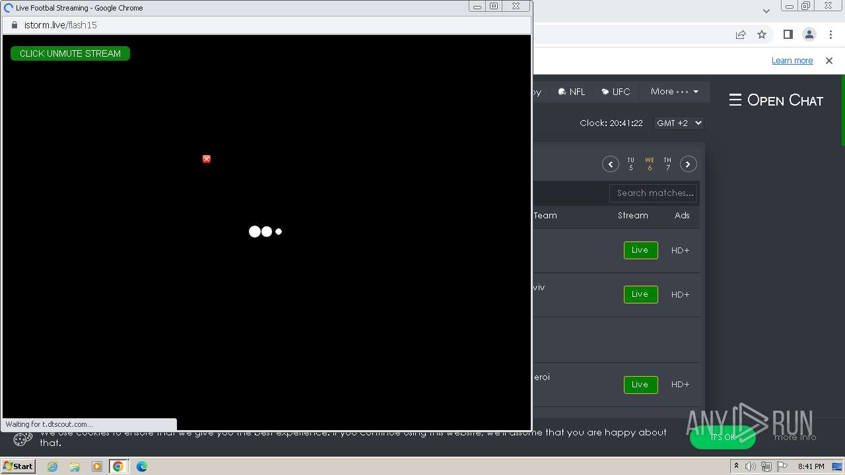
Task: Accept cookies with IT'S OK button
Action: click(x=723, y=437)
